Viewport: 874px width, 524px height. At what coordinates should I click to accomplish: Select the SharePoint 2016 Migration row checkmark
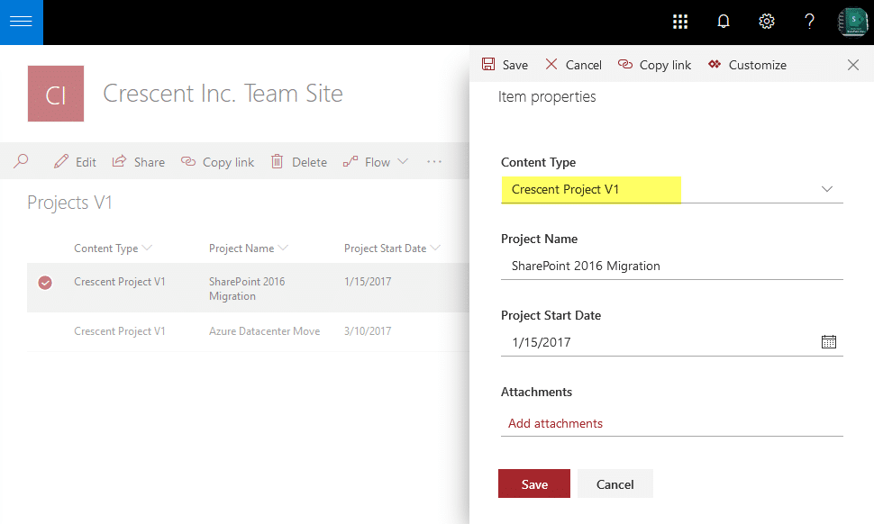click(x=45, y=282)
